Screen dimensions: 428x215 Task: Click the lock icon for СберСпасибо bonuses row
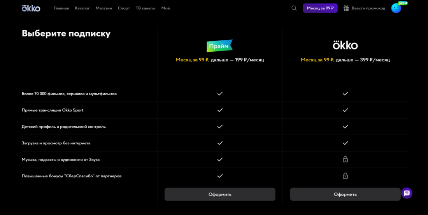[x=345, y=176]
